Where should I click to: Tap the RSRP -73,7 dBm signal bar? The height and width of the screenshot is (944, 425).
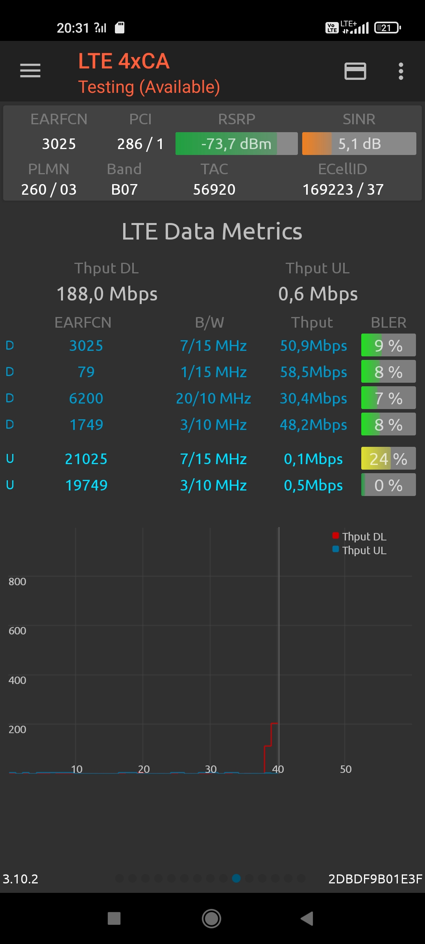236,144
